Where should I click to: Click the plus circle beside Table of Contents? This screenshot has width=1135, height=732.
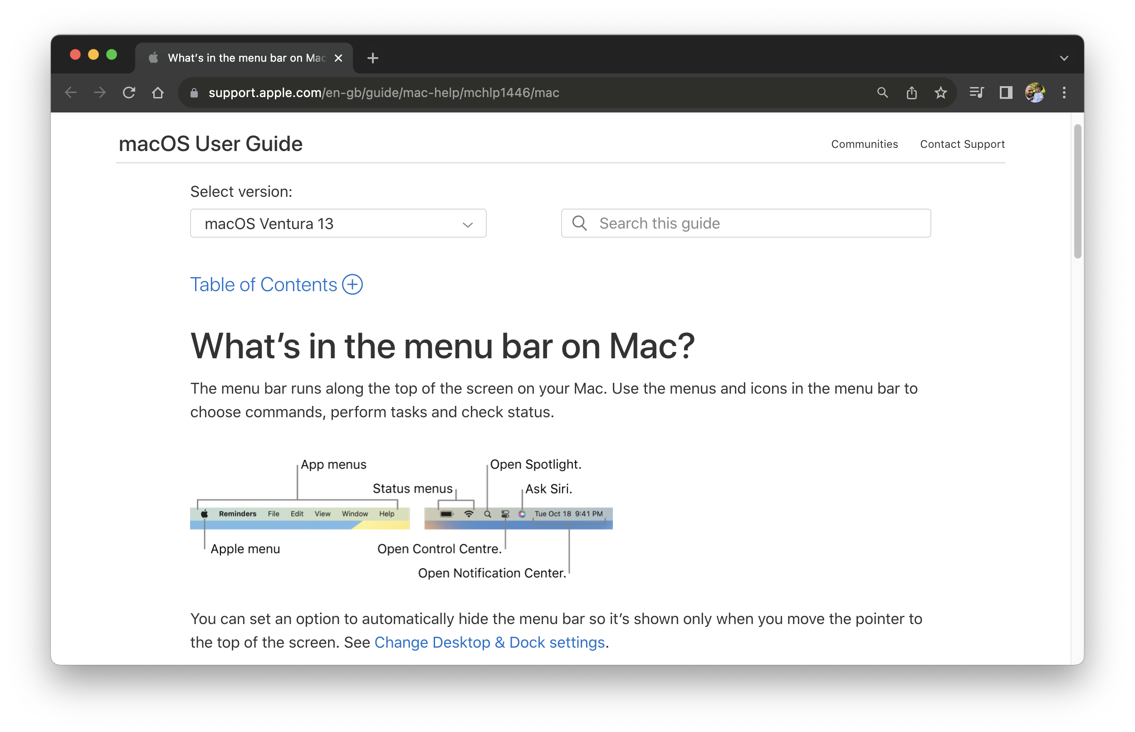pyautogui.click(x=352, y=284)
